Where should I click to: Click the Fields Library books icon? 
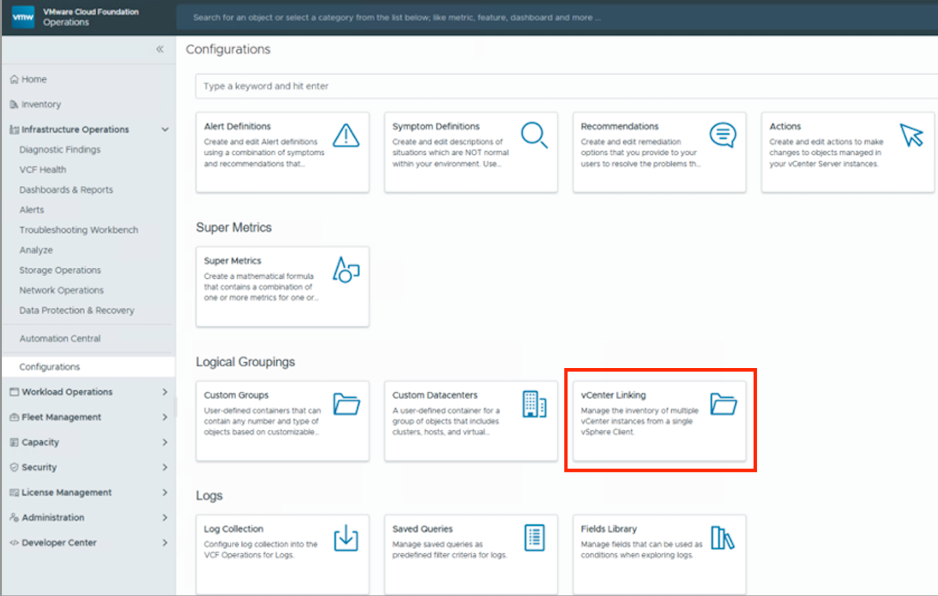pyautogui.click(x=722, y=538)
